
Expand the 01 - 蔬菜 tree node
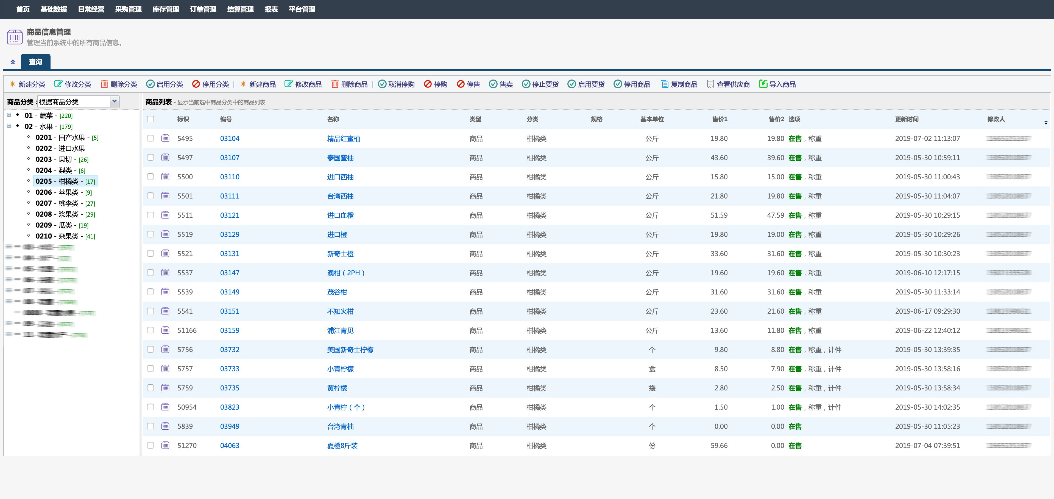click(x=9, y=115)
